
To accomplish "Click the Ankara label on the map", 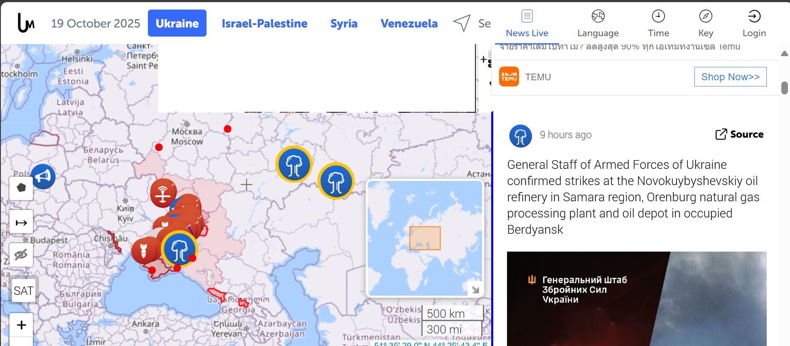I will (x=145, y=324).
